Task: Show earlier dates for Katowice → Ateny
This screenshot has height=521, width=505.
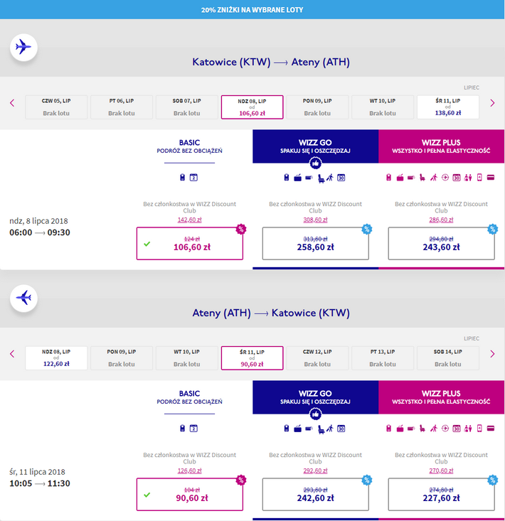Action: point(12,103)
